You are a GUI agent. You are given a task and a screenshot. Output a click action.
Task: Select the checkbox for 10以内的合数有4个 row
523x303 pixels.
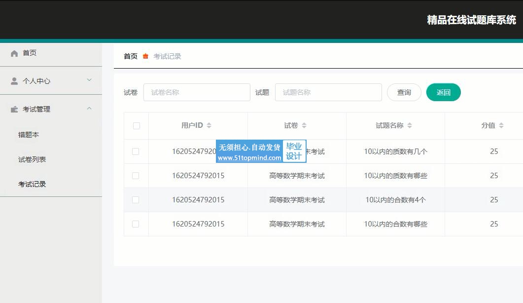point(136,200)
